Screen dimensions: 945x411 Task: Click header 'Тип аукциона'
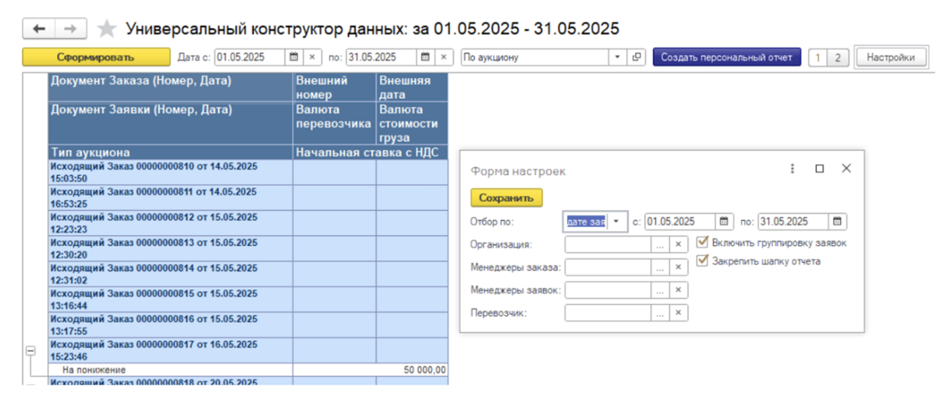170,152
